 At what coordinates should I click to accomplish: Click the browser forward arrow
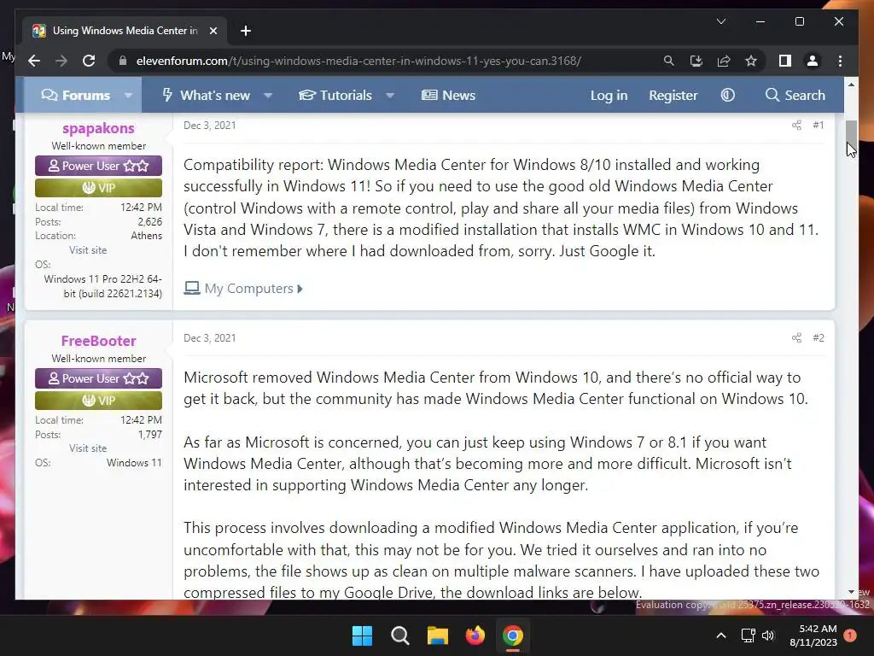point(61,61)
